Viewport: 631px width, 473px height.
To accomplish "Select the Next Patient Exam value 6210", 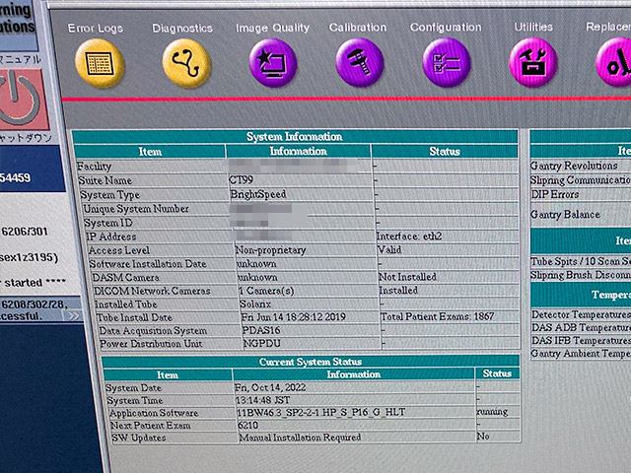I will point(247,425).
